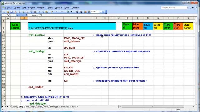Screen dimensions: 200x112
Task: Click the Print icon in the toolbar
Action: click(23, 12)
